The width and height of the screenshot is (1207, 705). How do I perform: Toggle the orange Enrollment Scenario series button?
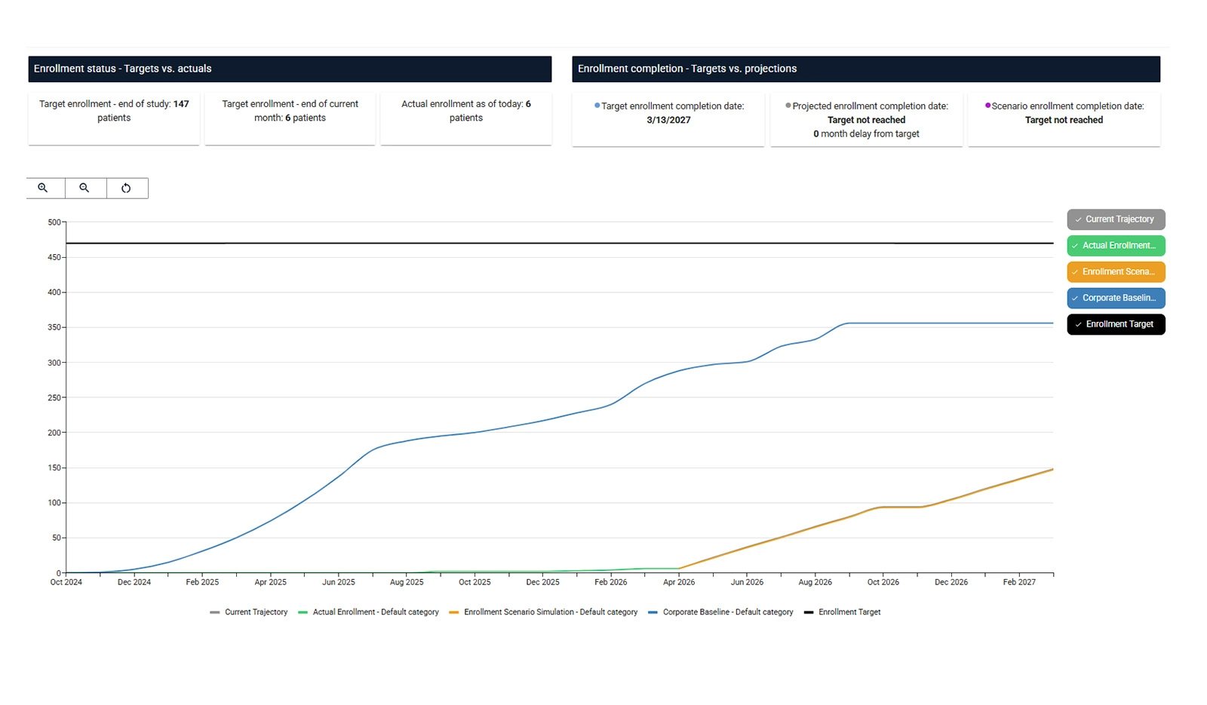pos(1116,271)
